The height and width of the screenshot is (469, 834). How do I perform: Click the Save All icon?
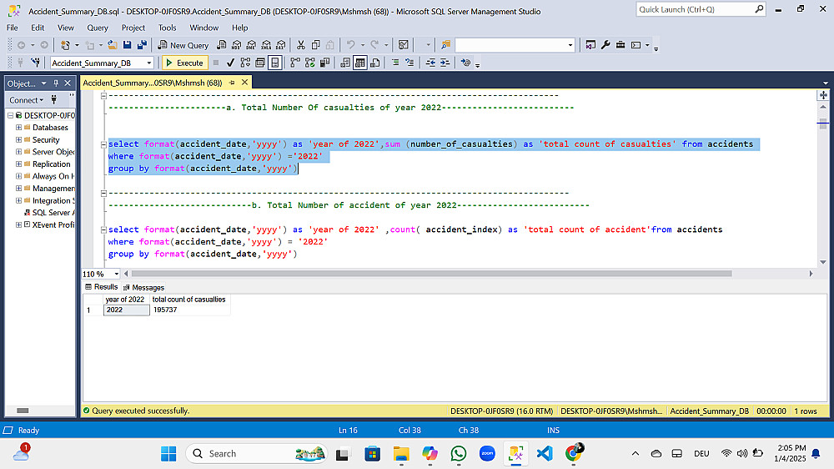(142, 45)
